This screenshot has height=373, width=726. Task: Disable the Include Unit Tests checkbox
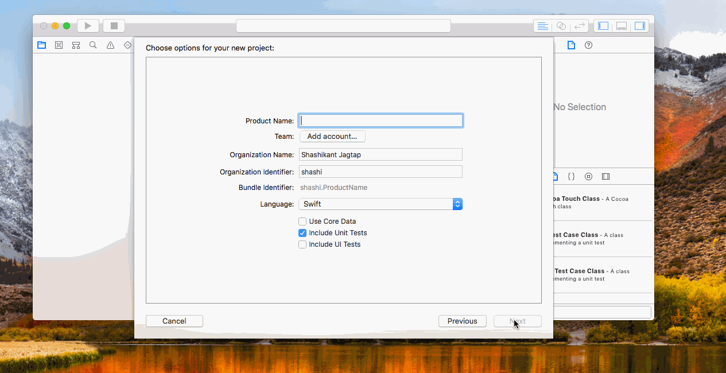pyautogui.click(x=302, y=232)
